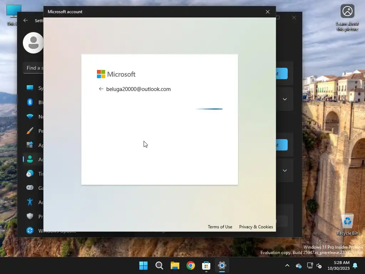Open the Personalization brush icon in Settings
Screen dimensions: 365x274
coord(30,131)
